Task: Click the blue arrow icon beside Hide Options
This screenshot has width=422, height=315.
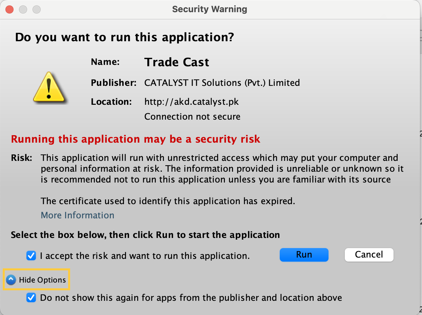Action: 11,280
